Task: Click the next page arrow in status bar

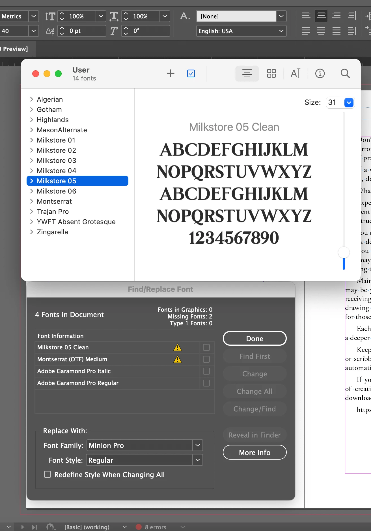Action: click(x=23, y=527)
